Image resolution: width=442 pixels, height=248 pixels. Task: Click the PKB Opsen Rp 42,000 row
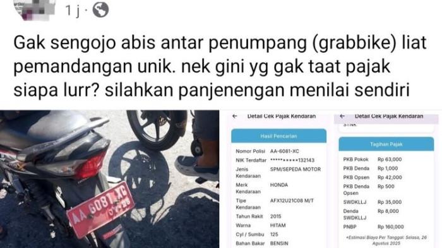click(x=386, y=177)
